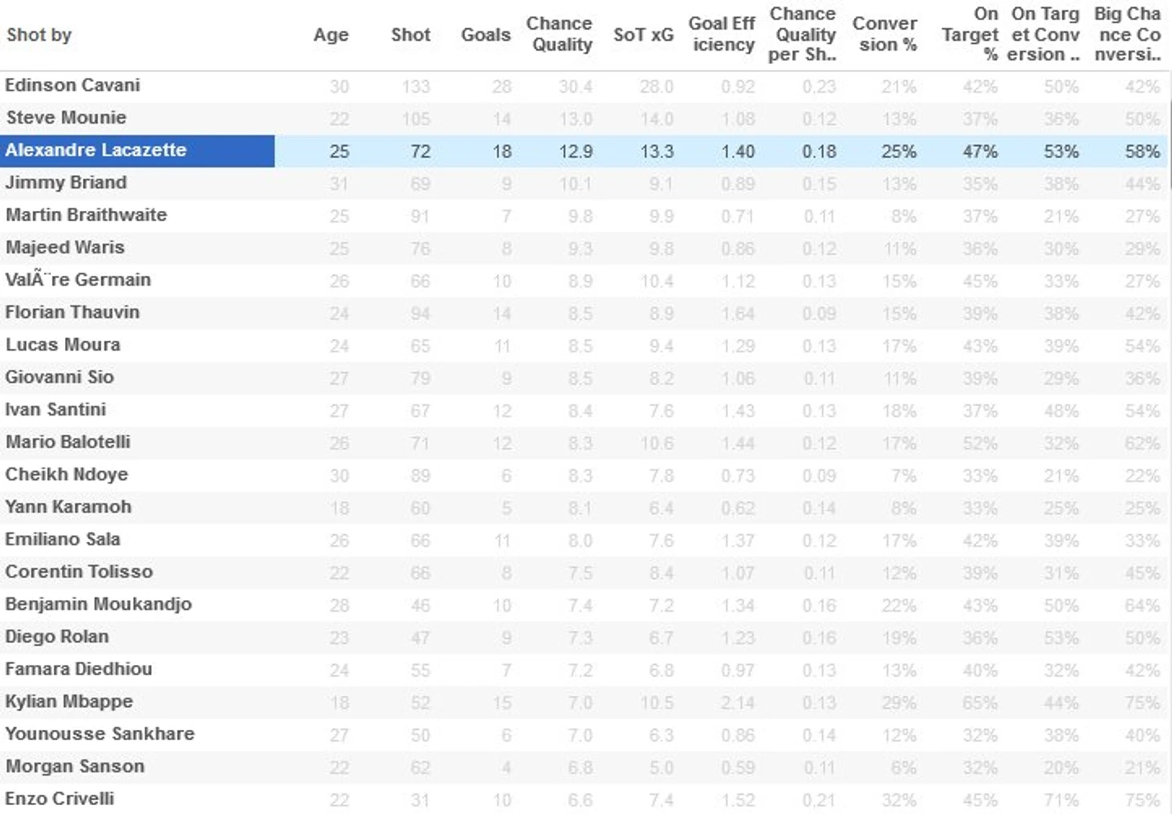Click the Chance Quality column header
This screenshot has width=1172, height=814.
(x=560, y=34)
